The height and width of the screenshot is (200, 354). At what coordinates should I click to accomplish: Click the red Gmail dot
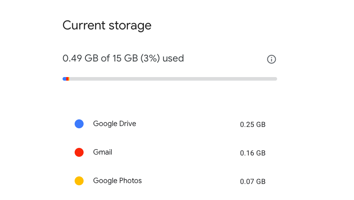[x=79, y=152]
